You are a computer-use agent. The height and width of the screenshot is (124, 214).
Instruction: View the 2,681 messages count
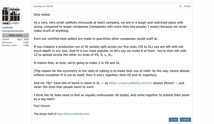tap(26, 42)
